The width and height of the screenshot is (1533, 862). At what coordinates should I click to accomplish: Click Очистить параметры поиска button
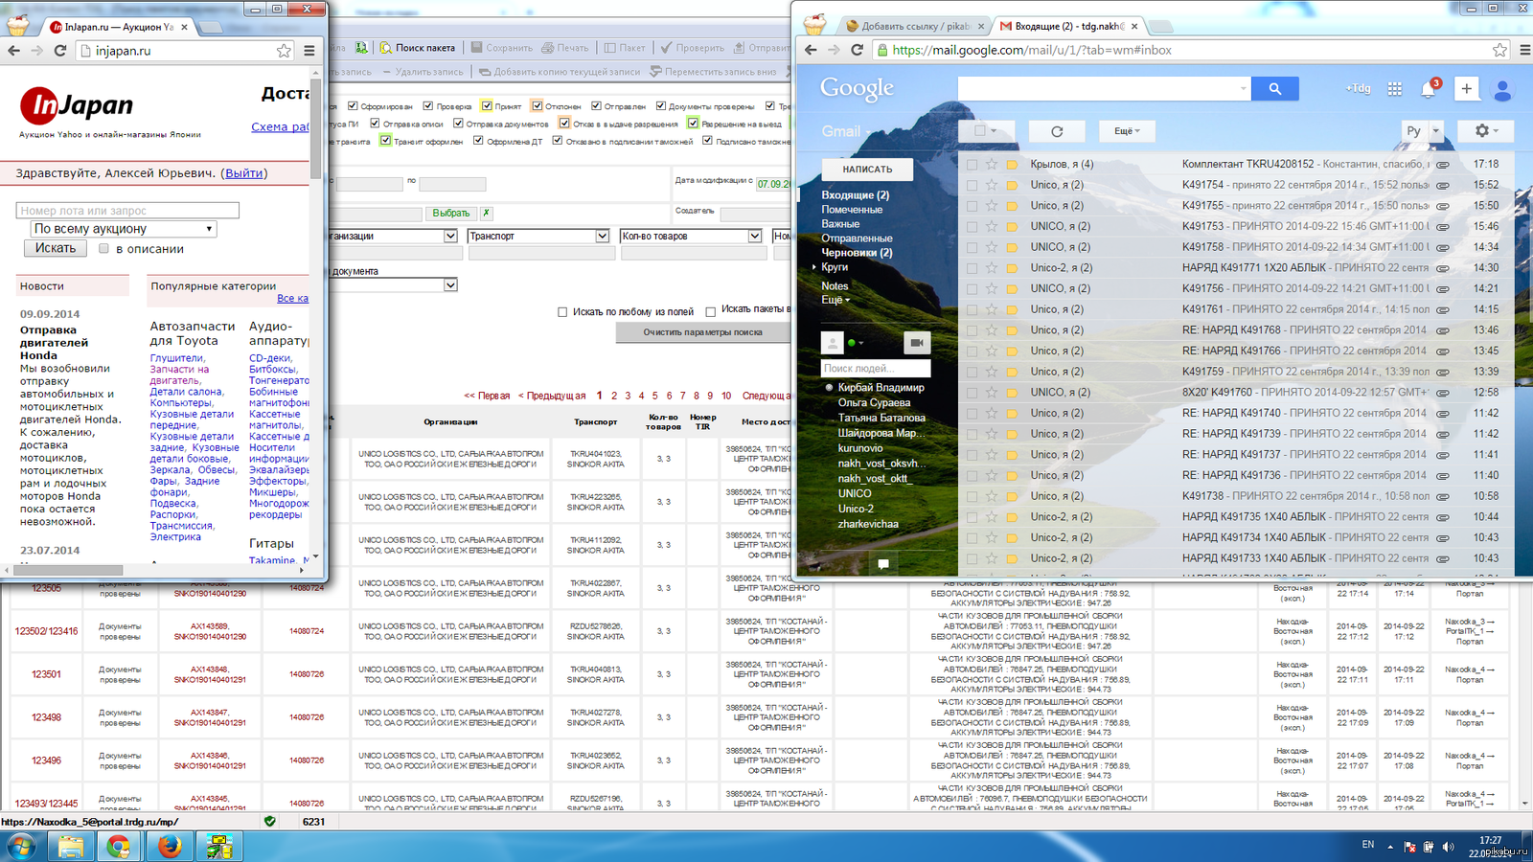coord(702,332)
